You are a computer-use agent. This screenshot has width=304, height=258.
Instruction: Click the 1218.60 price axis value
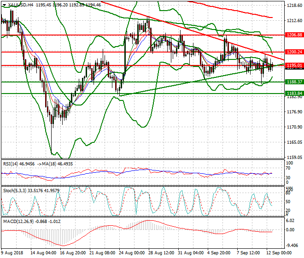(x=294, y=6)
